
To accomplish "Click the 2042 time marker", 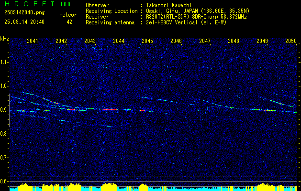I will point(61,41).
